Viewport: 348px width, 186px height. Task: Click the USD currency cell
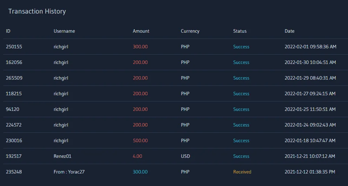185,156
